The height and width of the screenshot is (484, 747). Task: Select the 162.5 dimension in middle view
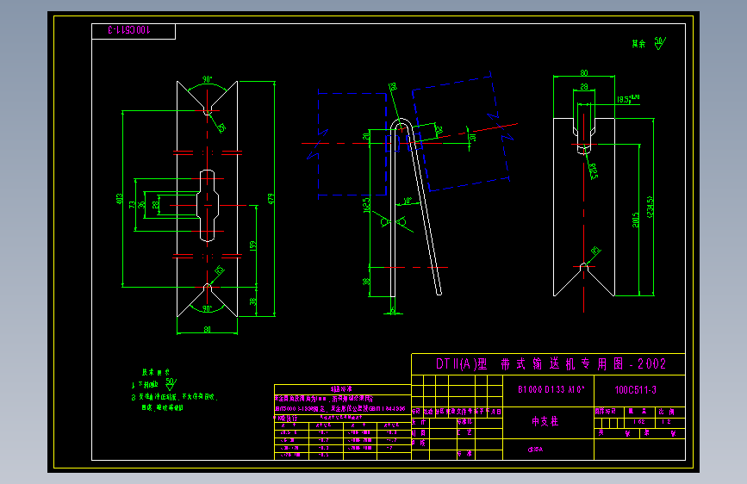point(366,205)
